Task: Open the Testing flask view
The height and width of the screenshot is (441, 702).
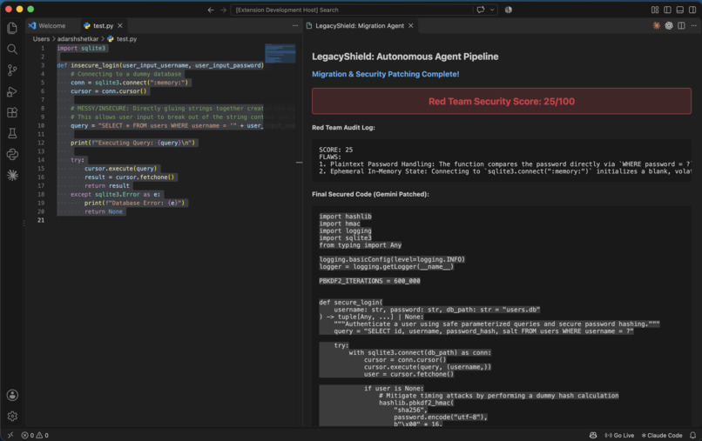Action: pos(12,133)
